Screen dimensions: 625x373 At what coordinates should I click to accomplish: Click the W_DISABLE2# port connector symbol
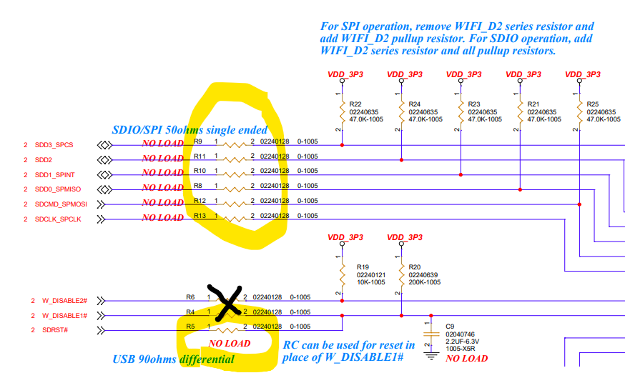pyautogui.click(x=101, y=301)
